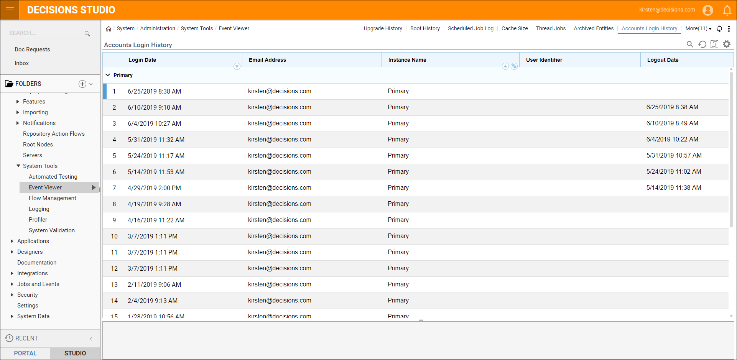The image size is (737, 360).
Task: Expand the Designers folder
Action: click(x=12, y=252)
